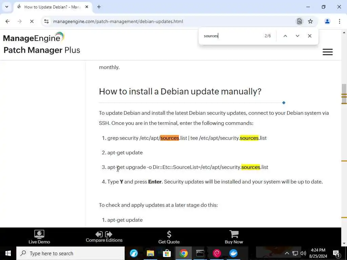The image size is (347, 260).
Task: Click the Chrome taskbar icon
Action: pyautogui.click(x=183, y=253)
